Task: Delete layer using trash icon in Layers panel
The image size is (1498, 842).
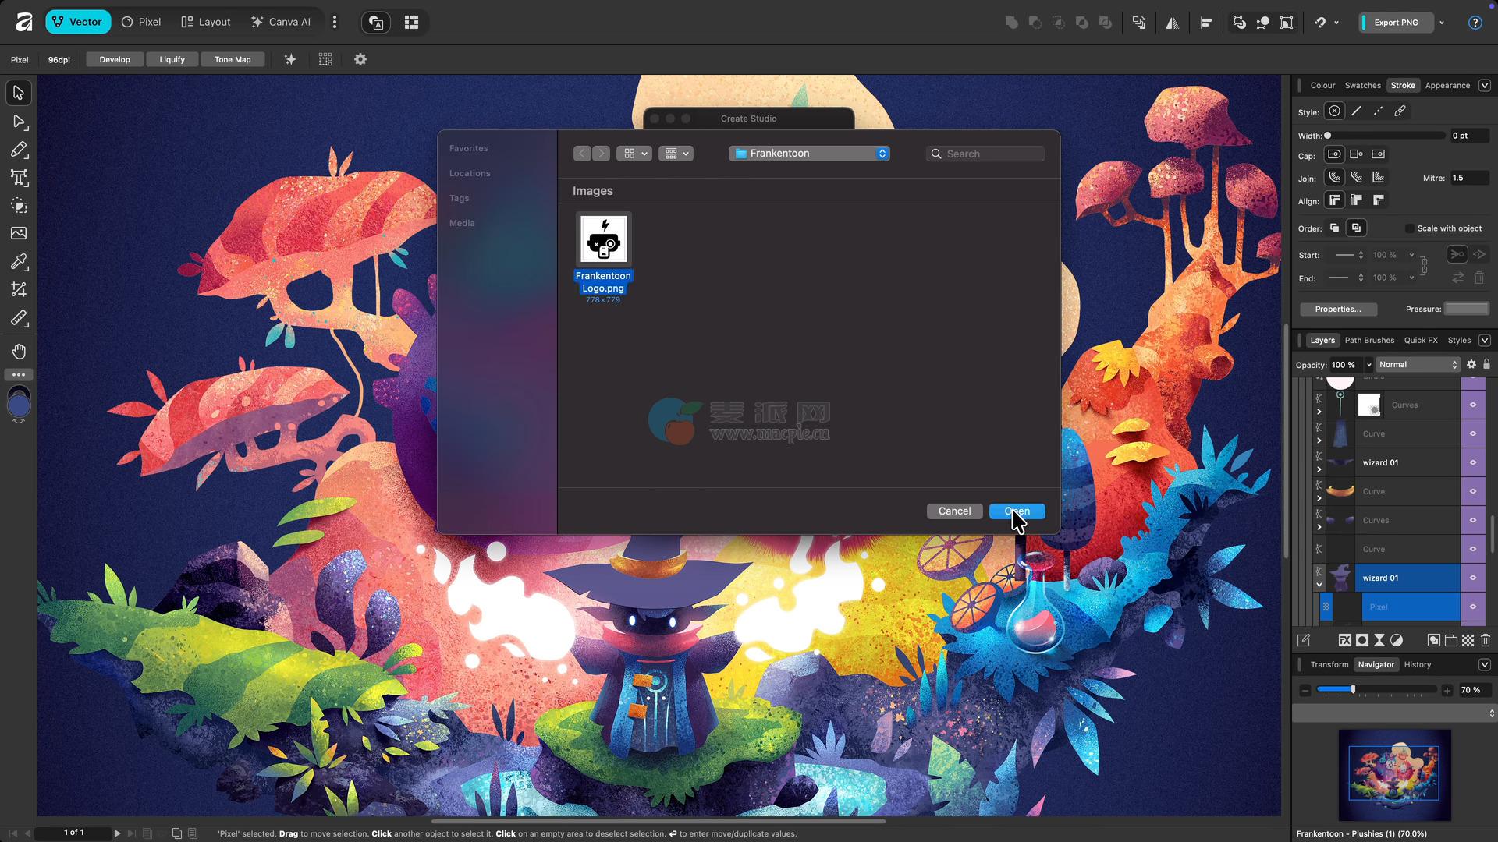Action: 1485,640
